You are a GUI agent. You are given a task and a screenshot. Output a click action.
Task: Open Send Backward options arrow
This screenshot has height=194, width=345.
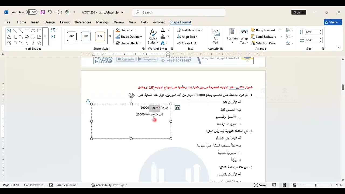click(281, 37)
